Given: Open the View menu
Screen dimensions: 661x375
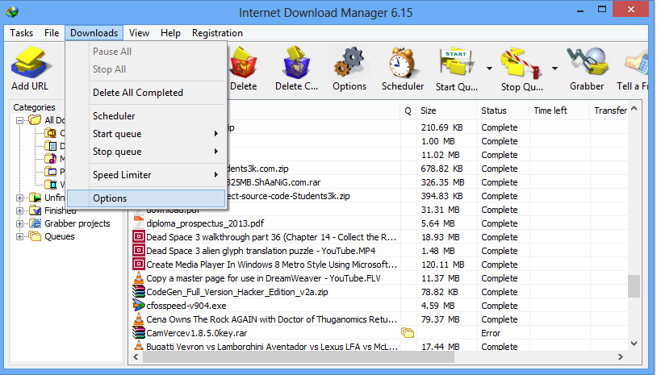Looking at the screenshot, I should (x=139, y=33).
